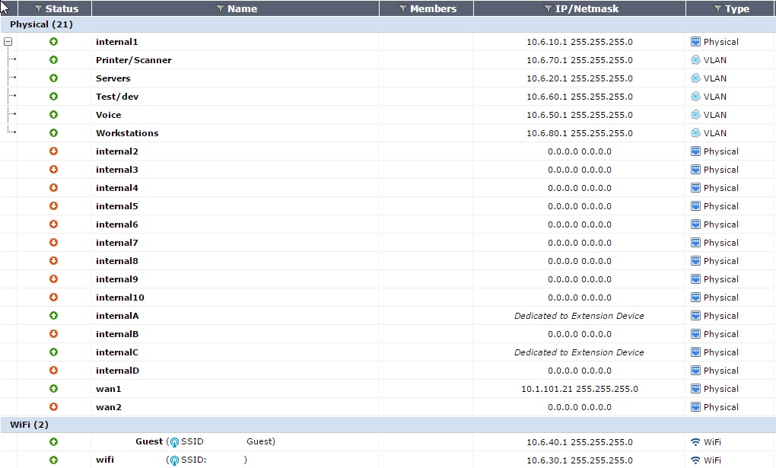Click the SSID icon in Guest row

(x=174, y=442)
